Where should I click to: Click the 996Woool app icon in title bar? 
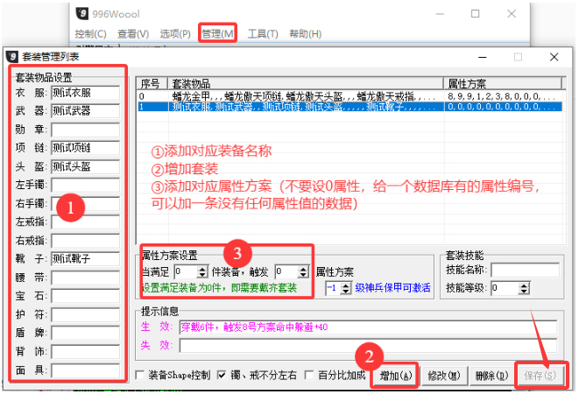tap(83, 14)
